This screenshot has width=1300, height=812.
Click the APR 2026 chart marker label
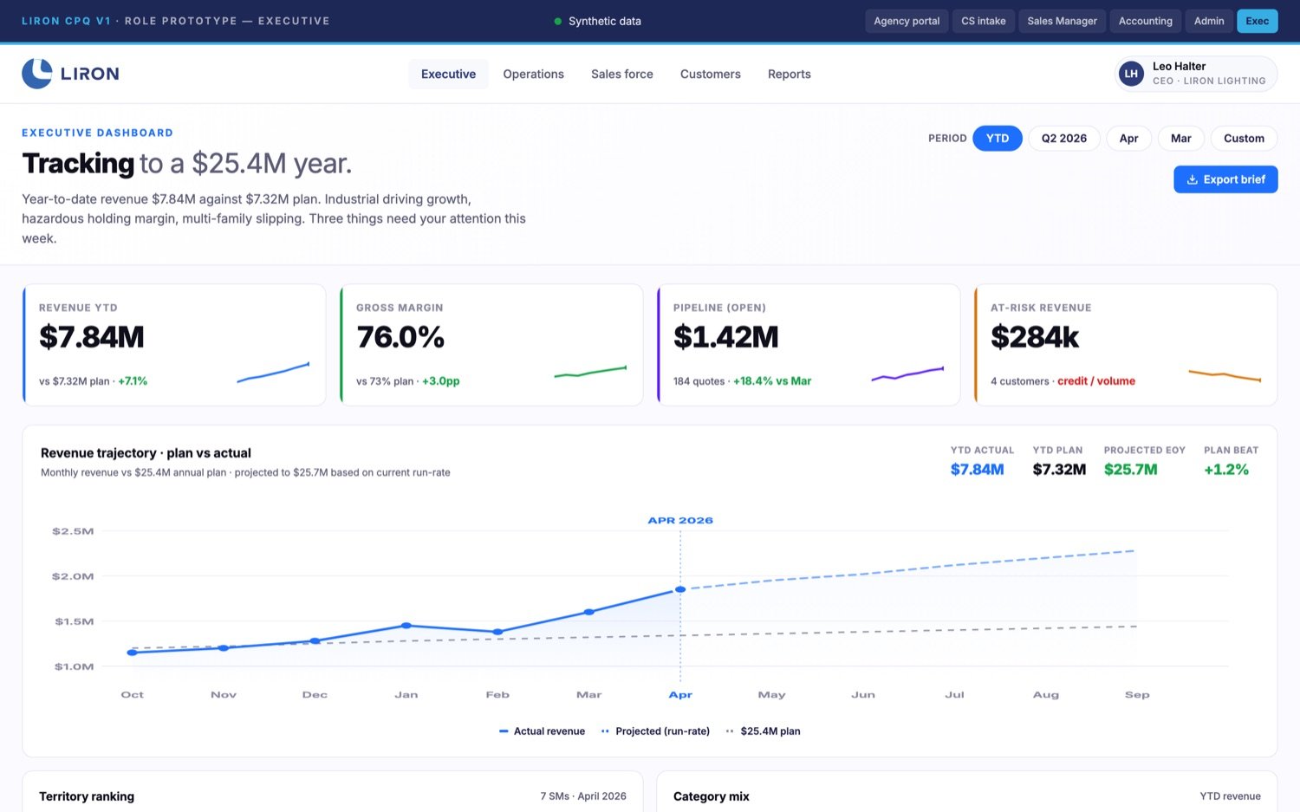[680, 521]
